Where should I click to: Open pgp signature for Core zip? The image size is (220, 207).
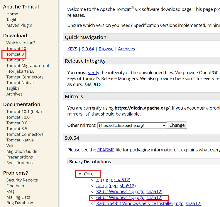[108, 180]
